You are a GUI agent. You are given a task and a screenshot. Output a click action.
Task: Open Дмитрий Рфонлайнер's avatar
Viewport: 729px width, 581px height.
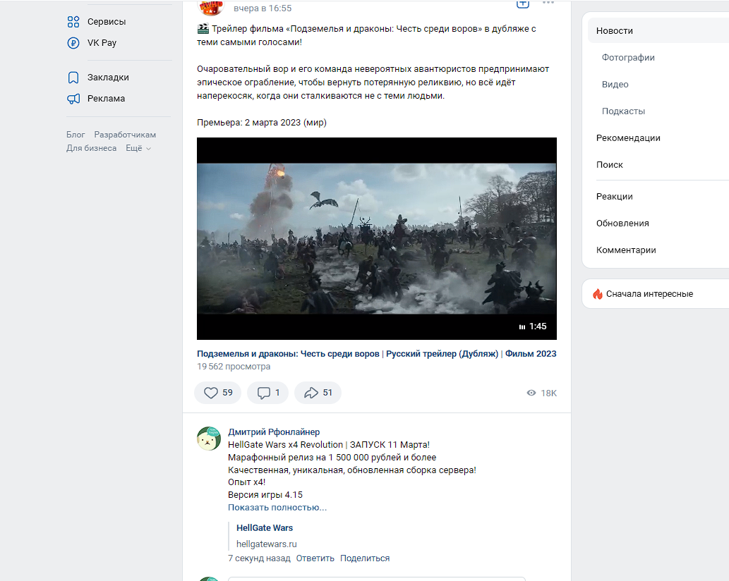click(x=209, y=439)
